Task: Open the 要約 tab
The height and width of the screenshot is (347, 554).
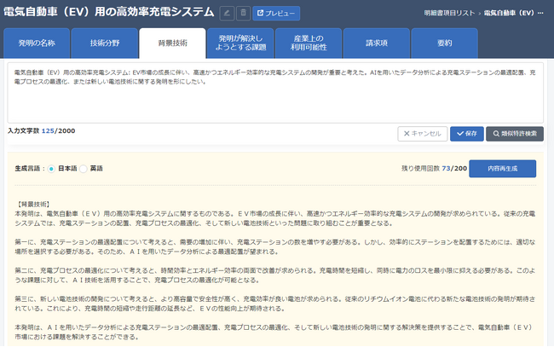Action: pyautogui.click(x=444, y=43)
